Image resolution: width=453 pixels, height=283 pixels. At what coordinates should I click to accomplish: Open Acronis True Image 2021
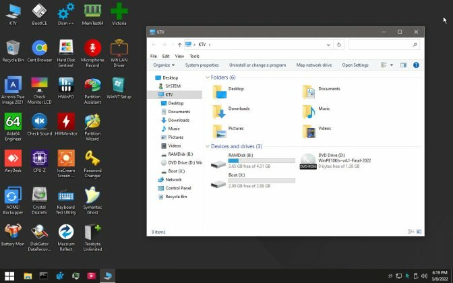coord(13,91)
